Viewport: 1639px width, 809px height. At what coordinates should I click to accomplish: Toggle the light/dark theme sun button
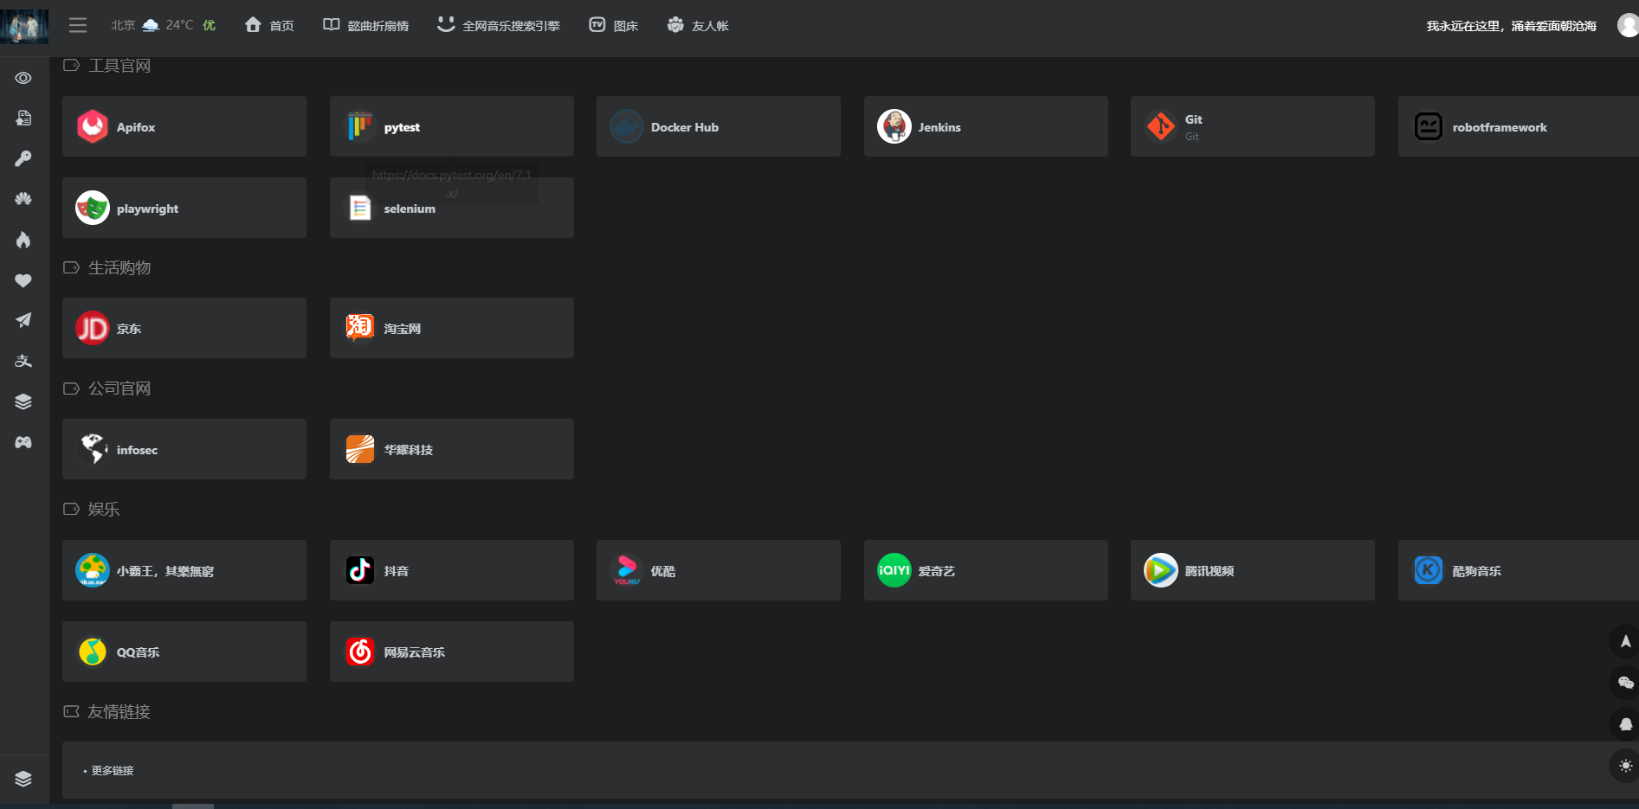click(x=1625, y=766)
